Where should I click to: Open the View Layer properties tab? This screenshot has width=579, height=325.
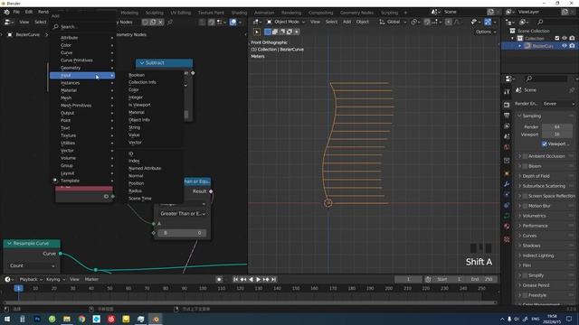[507, 126]
